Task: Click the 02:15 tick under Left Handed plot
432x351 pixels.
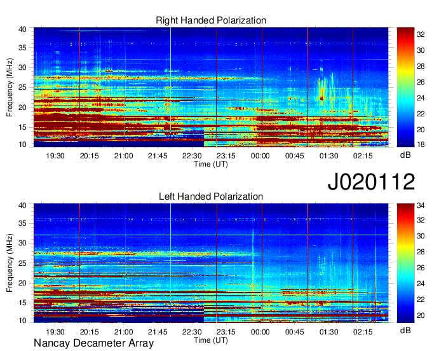Action: click(363, 332)
